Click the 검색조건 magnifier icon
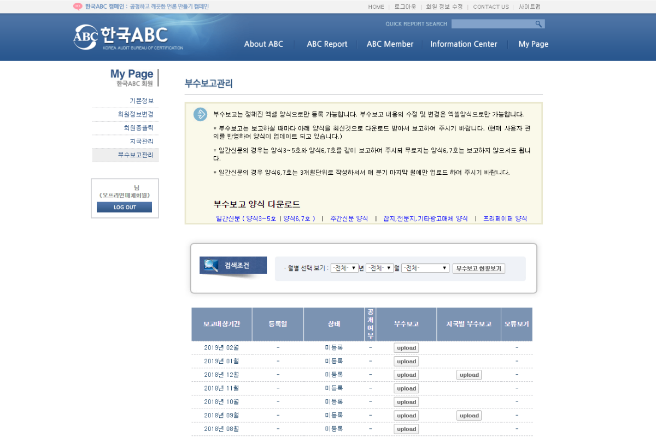This screenshot has height=437, width=656. point(211,265)
